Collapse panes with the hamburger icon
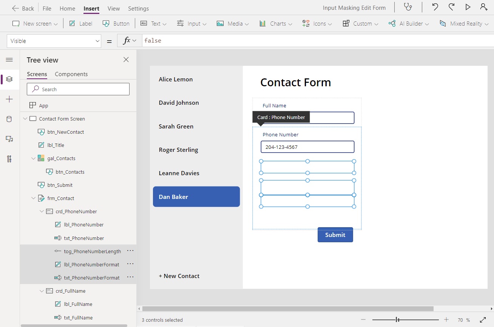The height and width of the screenshot is (327, 494). (x=9, y=60)
